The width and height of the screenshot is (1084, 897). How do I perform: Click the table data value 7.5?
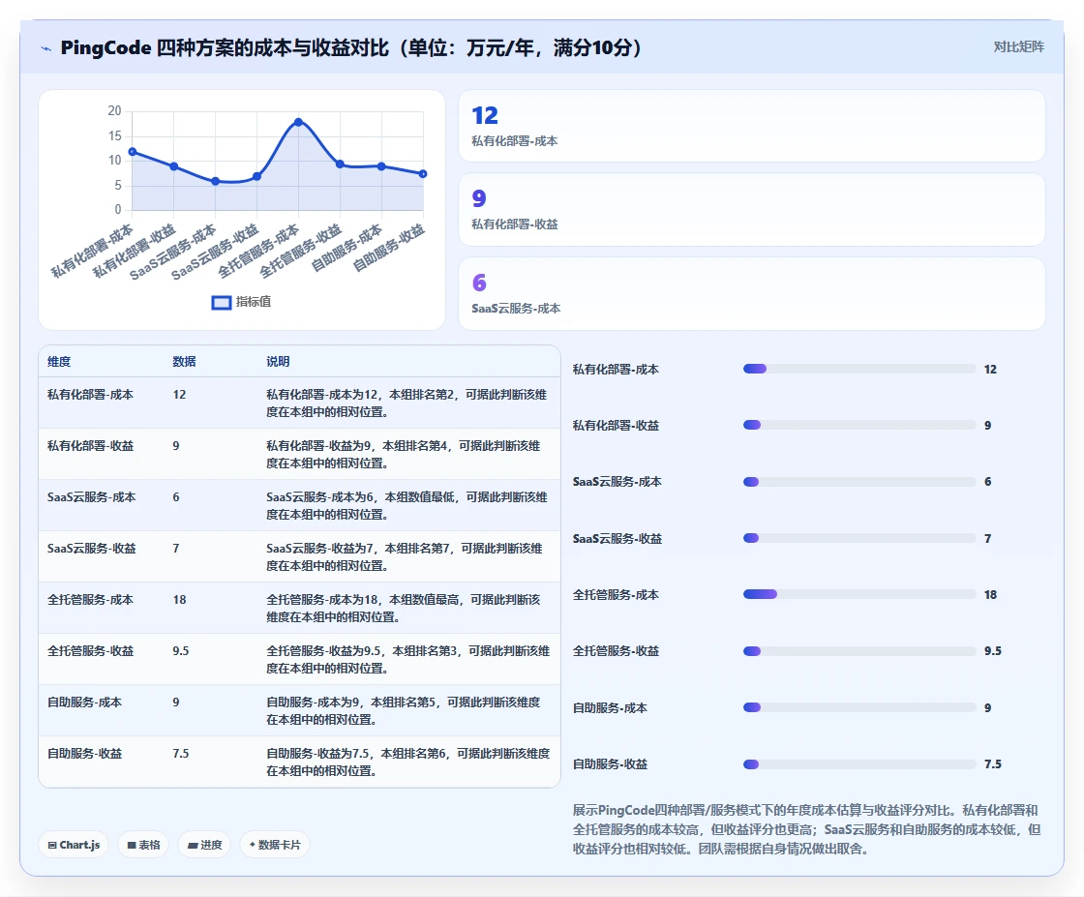(x=180, y=753)
